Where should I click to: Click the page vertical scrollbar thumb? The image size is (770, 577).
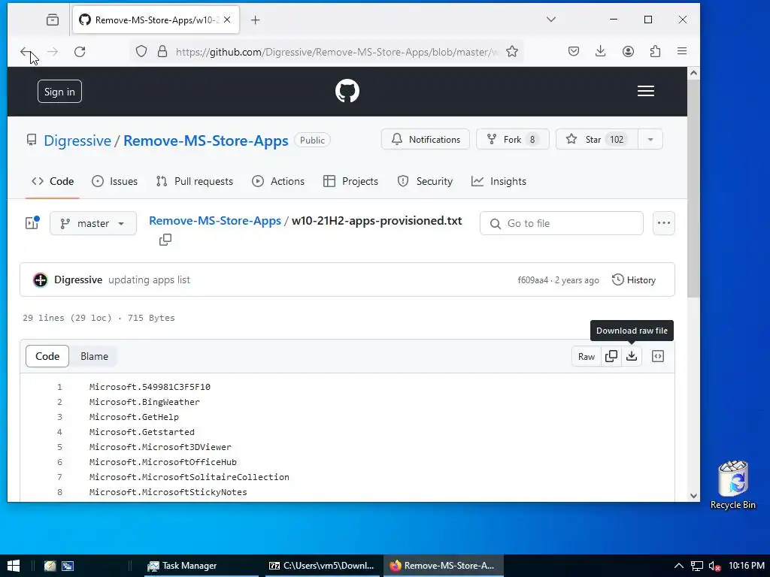tap(693, 189)
